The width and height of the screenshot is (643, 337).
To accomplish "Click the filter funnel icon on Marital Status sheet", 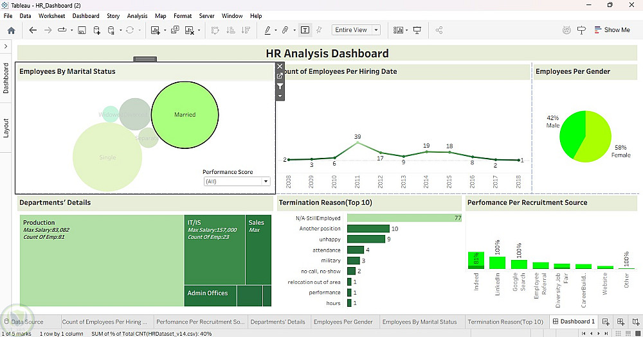I will (x=280, y=86).
